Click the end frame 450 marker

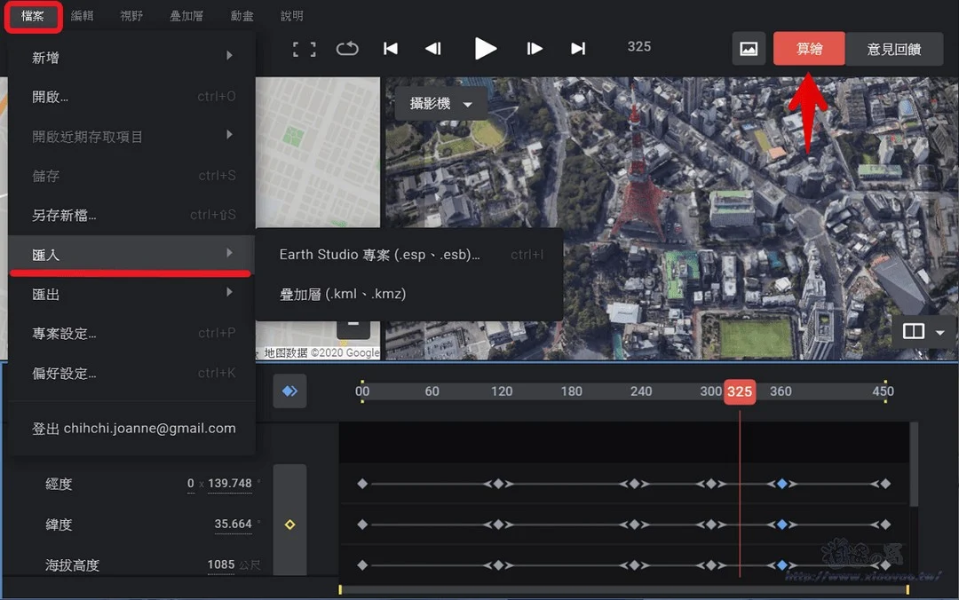point(884,391)
